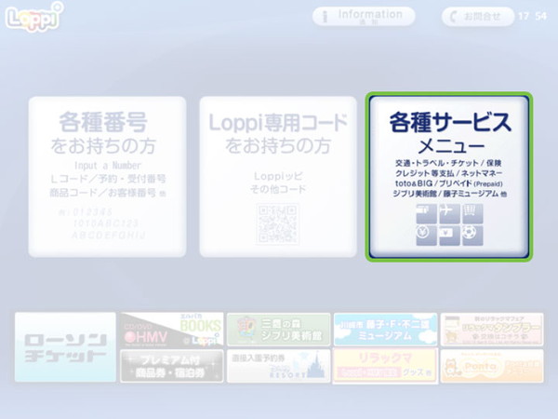Open the 各種サービスメニュー panel

pos(449,177)
